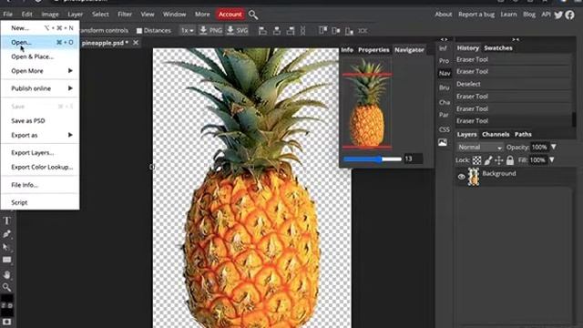Collapse right side panel arrows
Viewport: 583px width, 328px height.
tap(516, 39)
